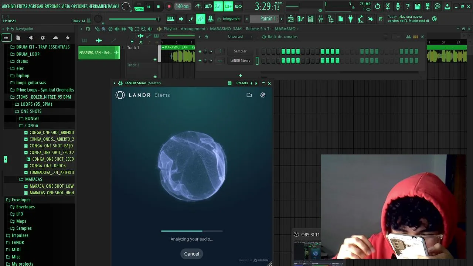Open the View browser icon
This screenshot has width=473, height=266.
point(331,19)
